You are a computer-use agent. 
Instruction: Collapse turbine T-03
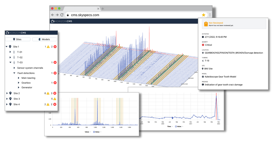pyautogui.click(x=10, y=62)
